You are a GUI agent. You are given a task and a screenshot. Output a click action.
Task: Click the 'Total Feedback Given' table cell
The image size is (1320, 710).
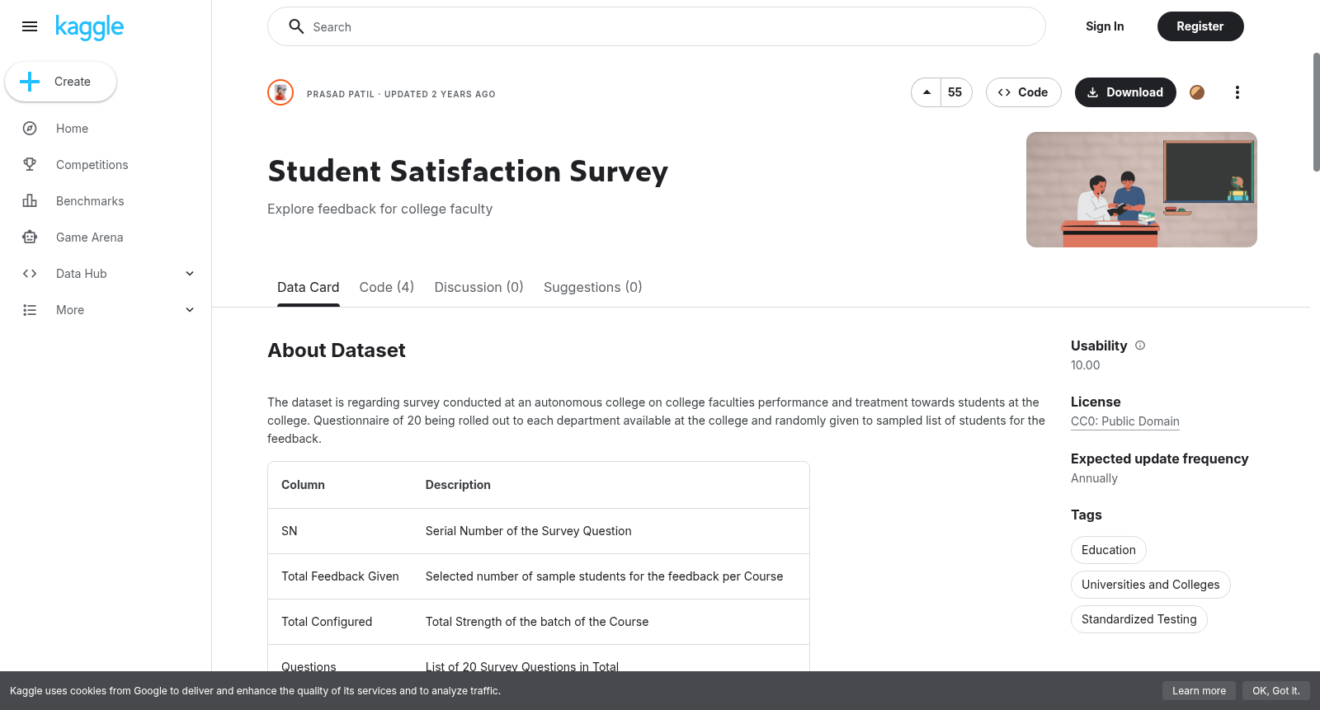pyautogui.click(x=340, y=576)
